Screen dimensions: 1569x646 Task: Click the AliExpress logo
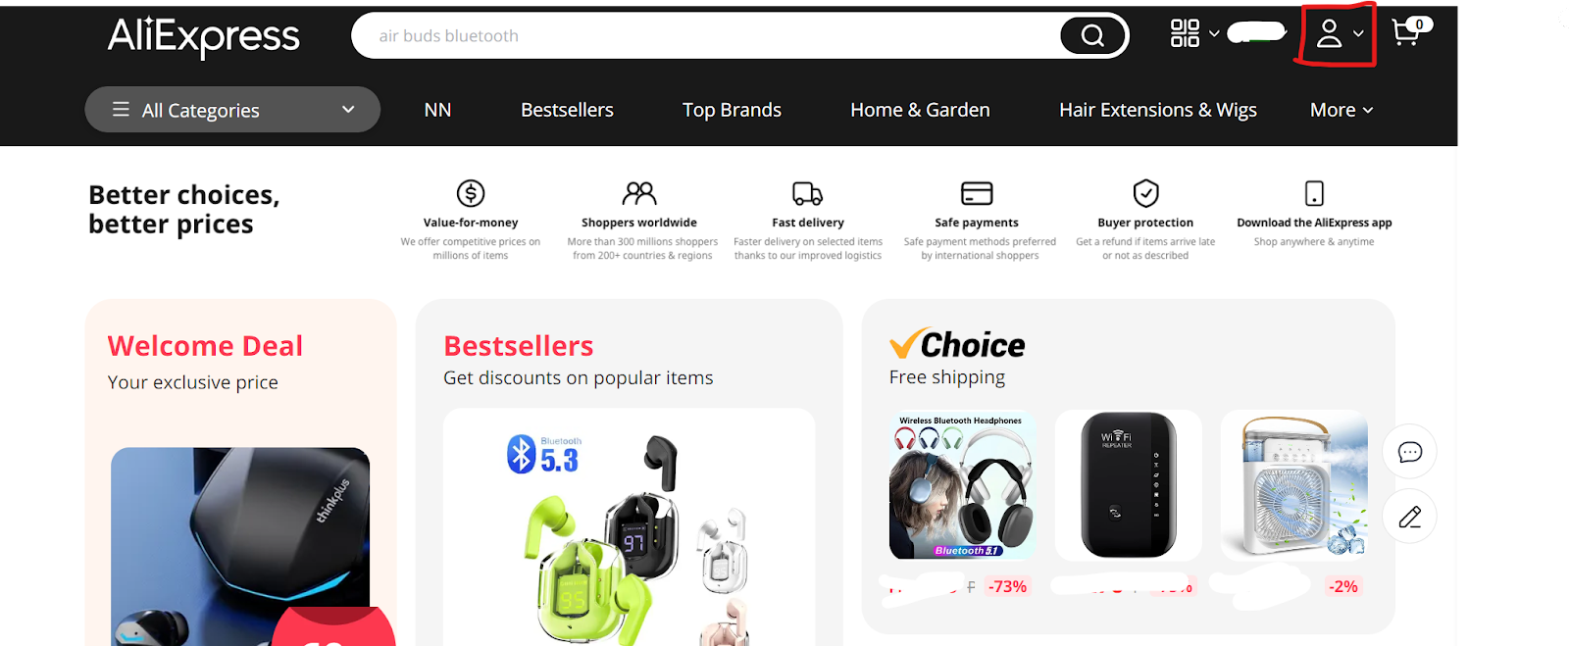[x=204, y=37]
